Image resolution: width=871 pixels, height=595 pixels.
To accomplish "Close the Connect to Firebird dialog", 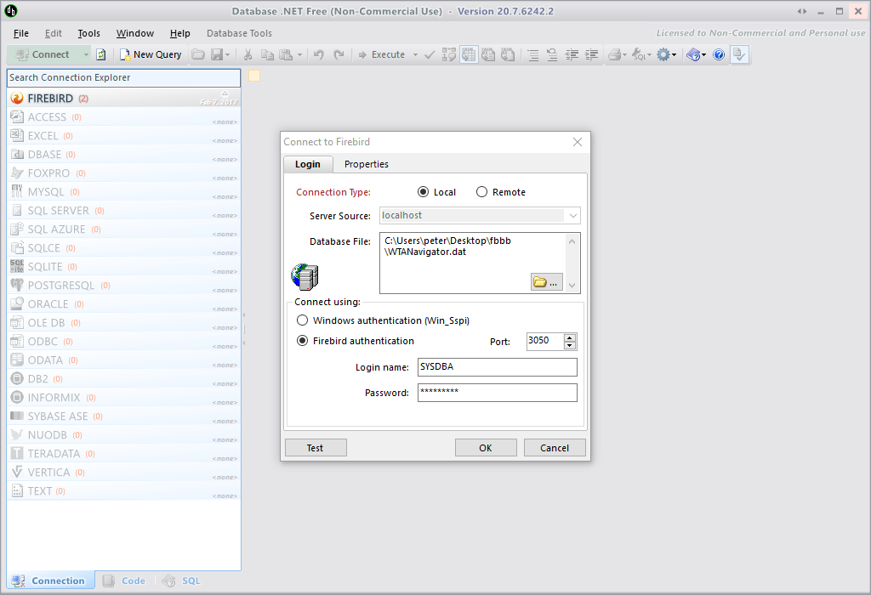I will coord(578,142).
